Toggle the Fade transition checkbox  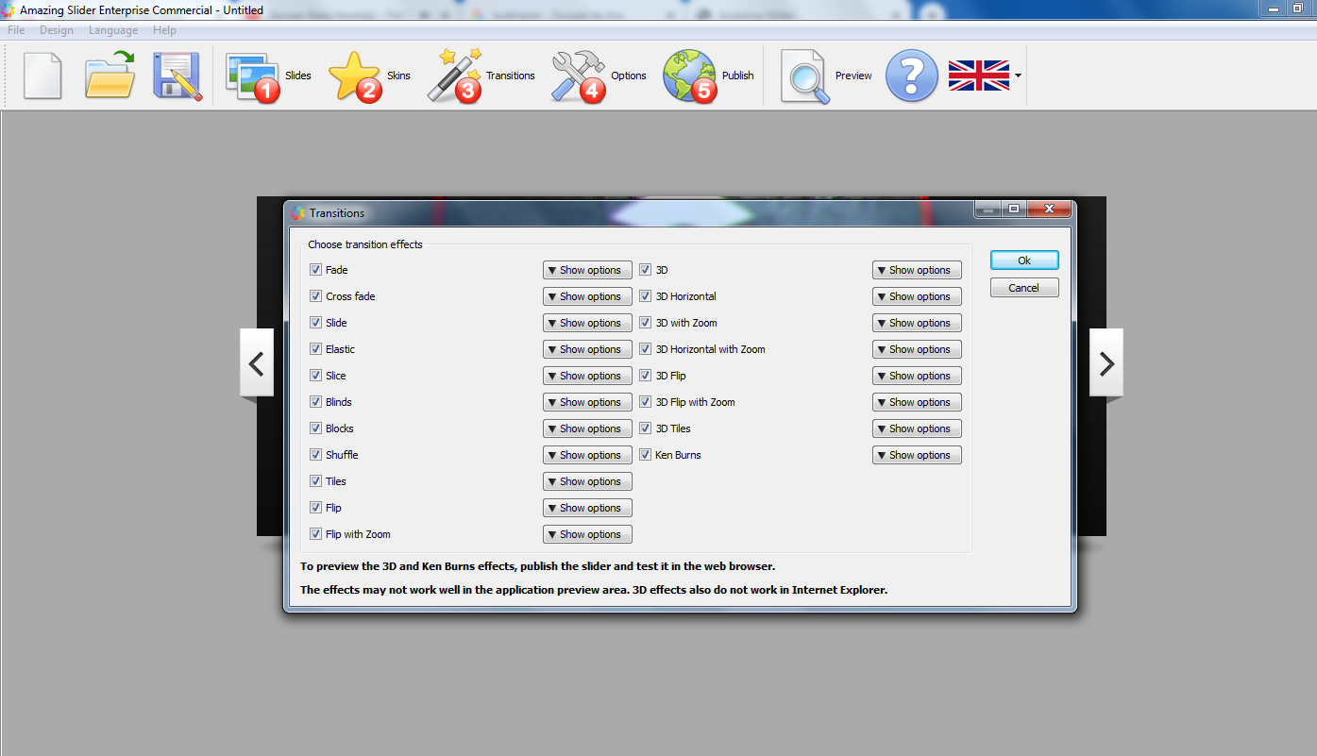pos(316,270)
